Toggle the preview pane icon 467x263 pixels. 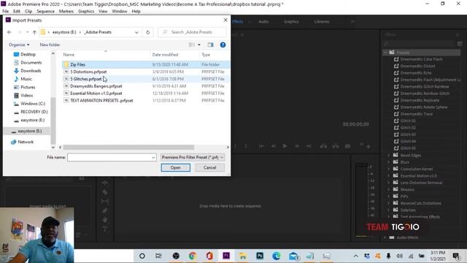210,45
